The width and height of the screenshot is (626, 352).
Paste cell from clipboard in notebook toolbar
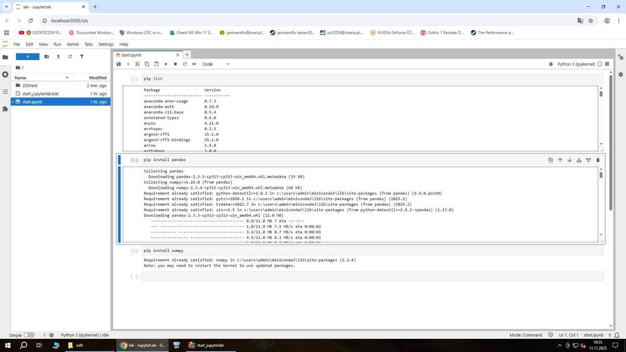tap(156, 64)
